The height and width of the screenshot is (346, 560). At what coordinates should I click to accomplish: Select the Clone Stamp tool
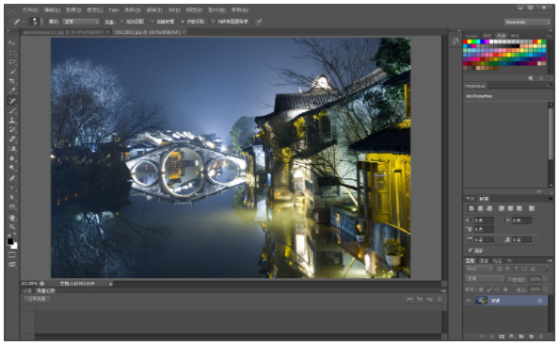[x=12, y=121]
